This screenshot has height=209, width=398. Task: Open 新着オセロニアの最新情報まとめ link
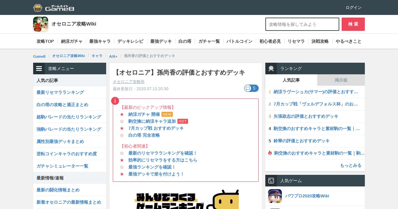tap(69, 202)
